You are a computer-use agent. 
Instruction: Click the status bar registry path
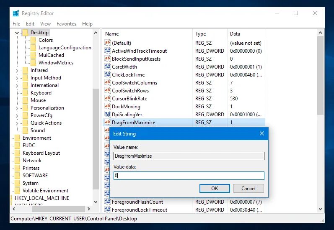click(74, 219)
